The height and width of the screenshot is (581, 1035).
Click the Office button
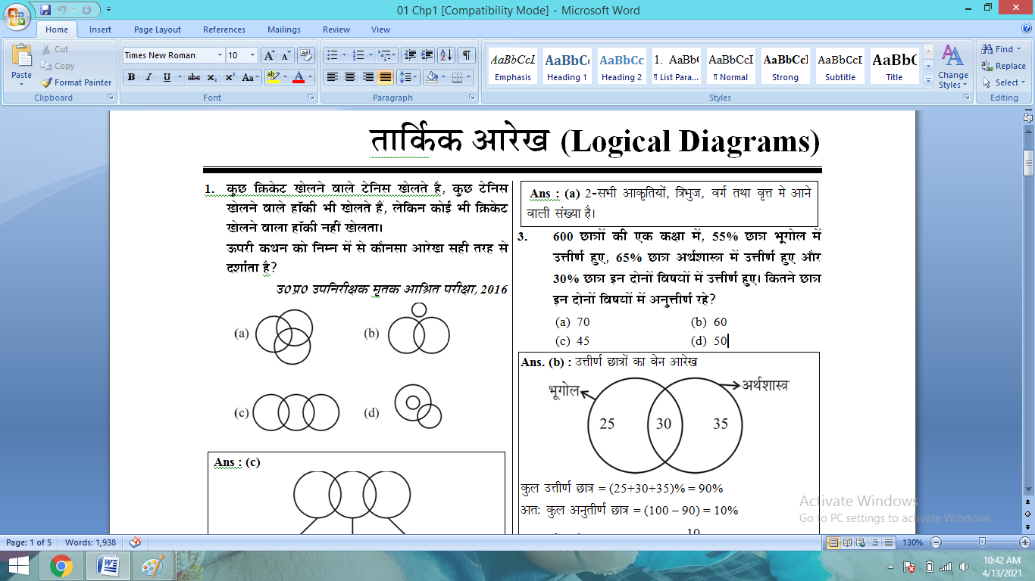pyautogui.click(x=17, y=16)
